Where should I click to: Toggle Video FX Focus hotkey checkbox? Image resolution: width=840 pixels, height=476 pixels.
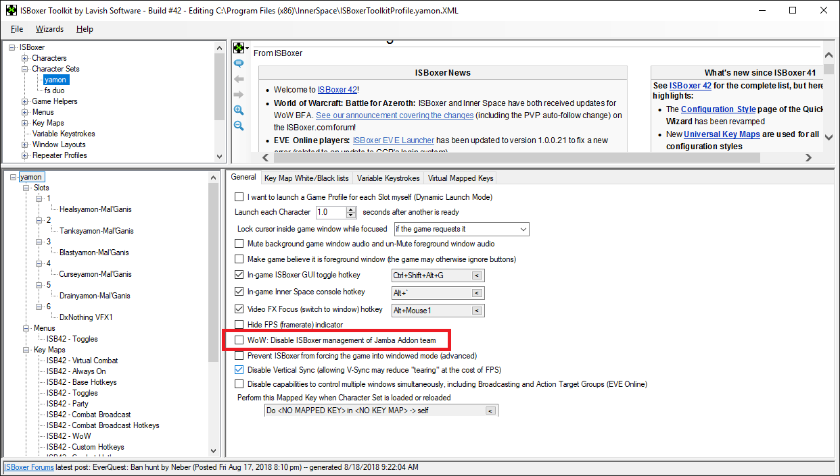[239, 309]
